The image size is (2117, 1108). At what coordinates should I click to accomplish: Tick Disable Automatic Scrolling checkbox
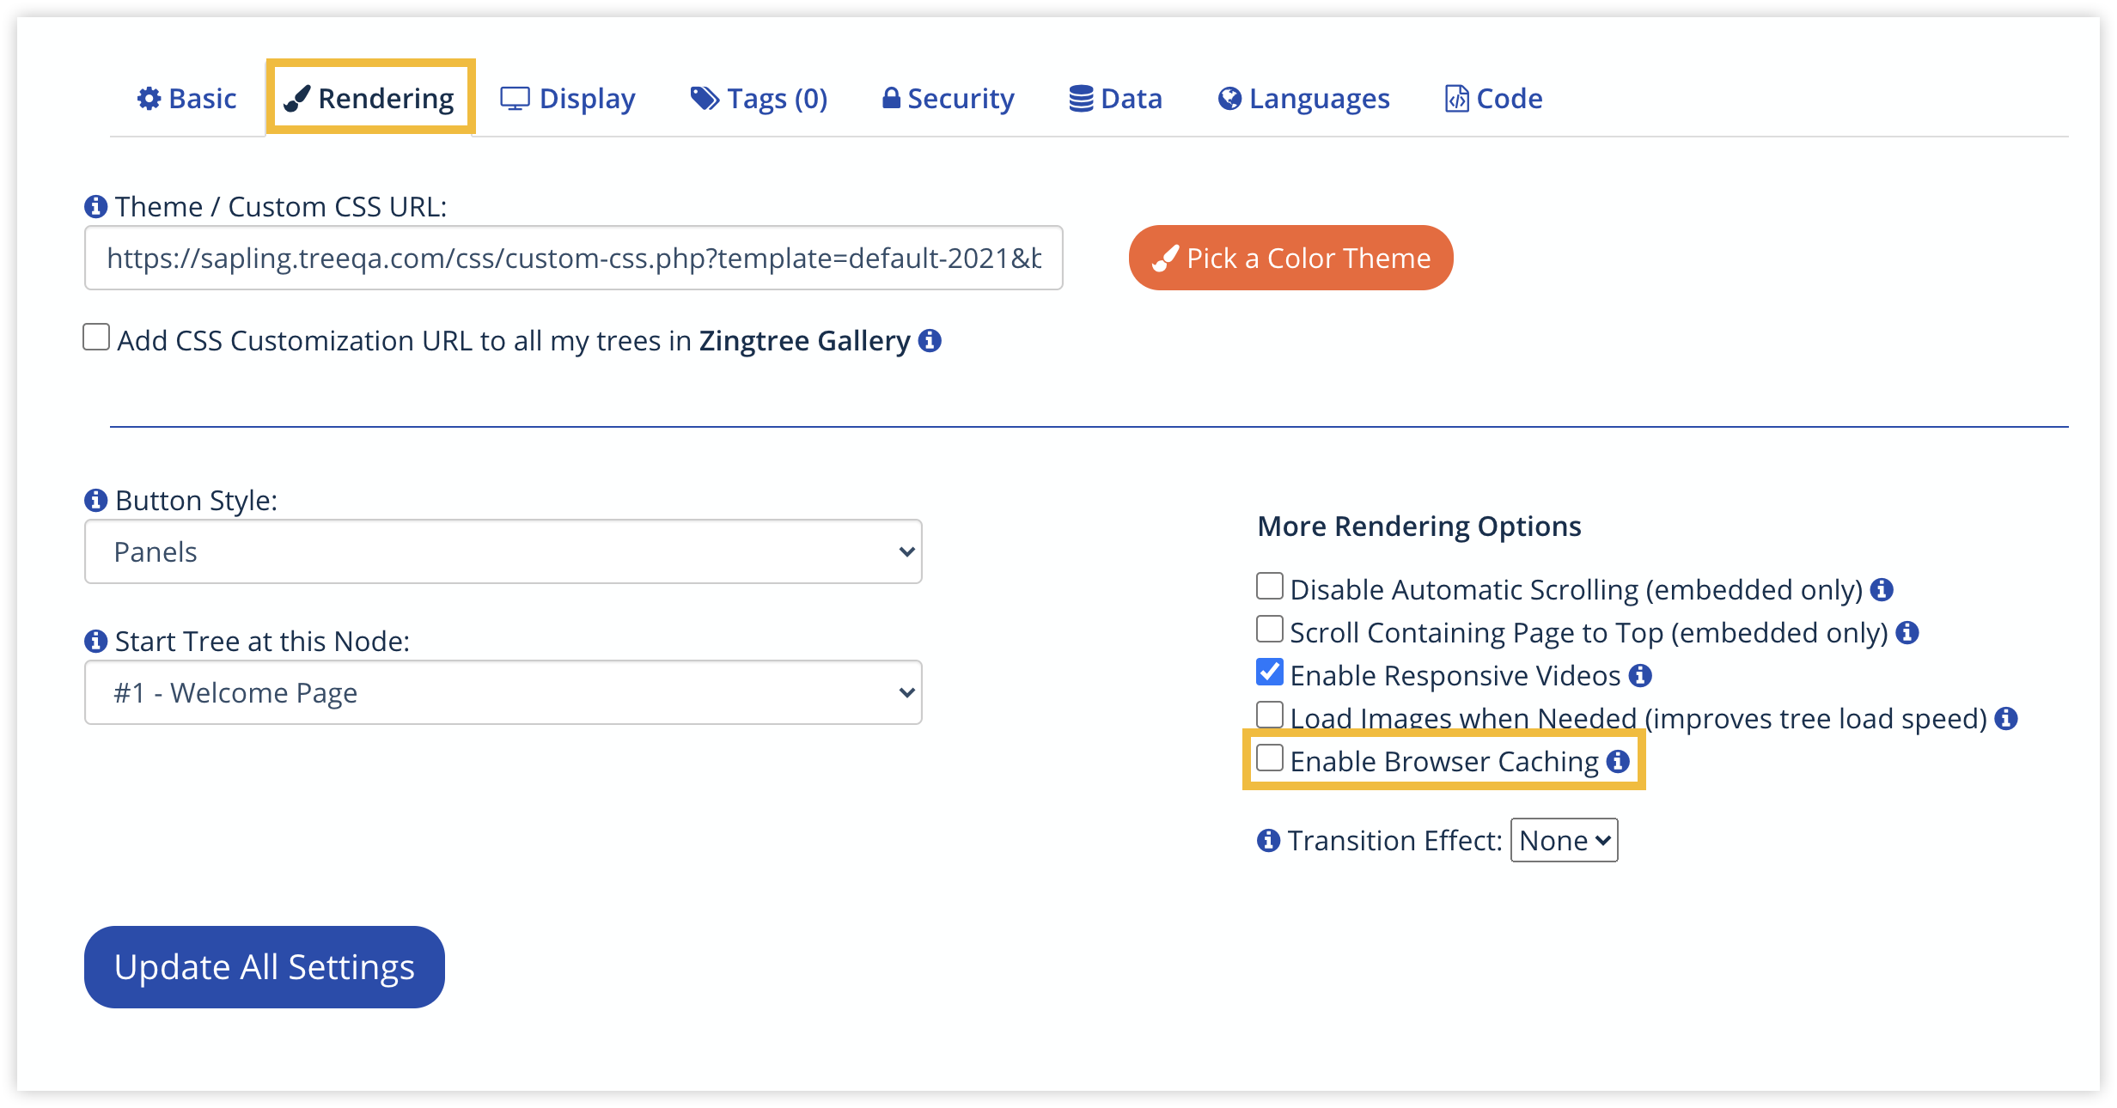click(1269, 587)
